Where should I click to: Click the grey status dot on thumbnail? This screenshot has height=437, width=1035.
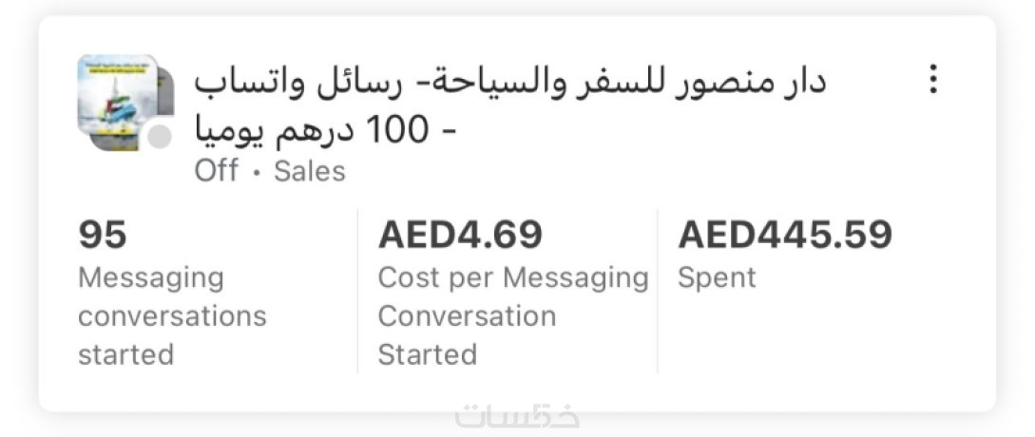point(160,137)
